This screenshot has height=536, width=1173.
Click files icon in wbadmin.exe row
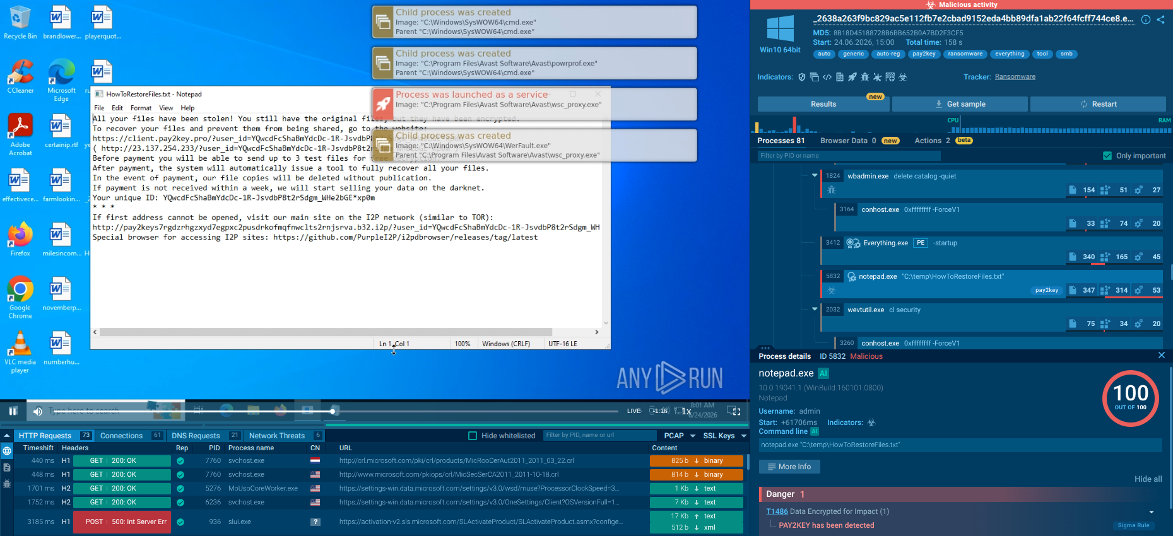click(1073, 190)
